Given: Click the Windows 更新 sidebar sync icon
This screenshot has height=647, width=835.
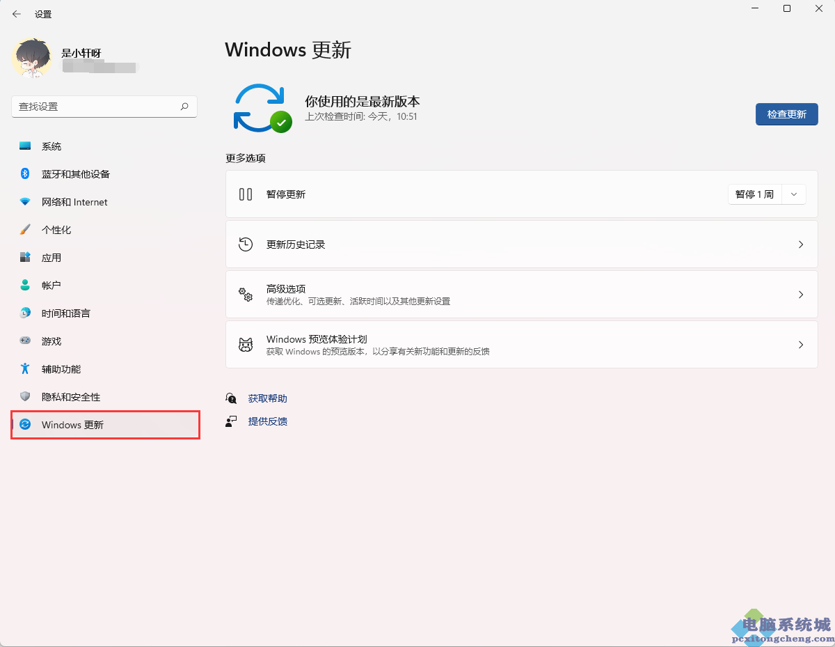Looking at the screenshot, I should [25, 425].
